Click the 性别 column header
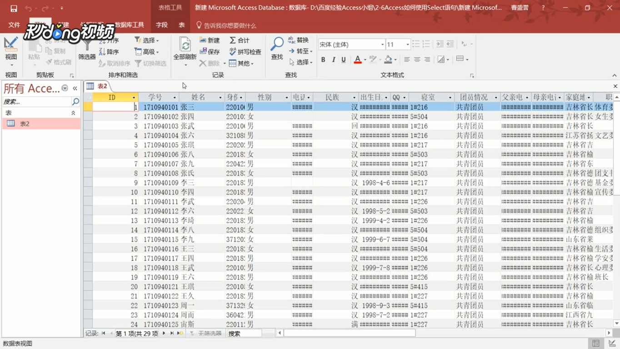Viewport: 620px width, 349px height. click(x=268, y=97)
